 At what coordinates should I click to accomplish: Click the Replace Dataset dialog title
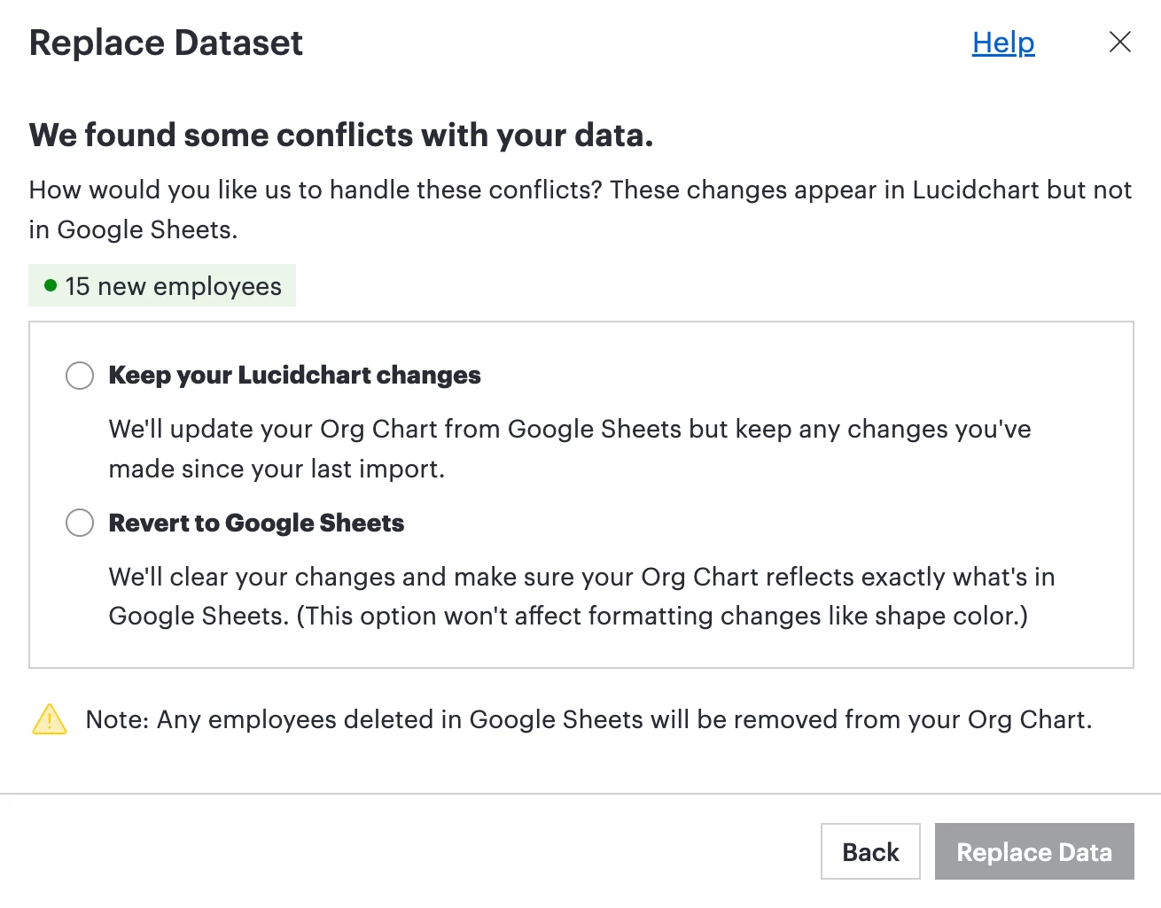[166, 43]
